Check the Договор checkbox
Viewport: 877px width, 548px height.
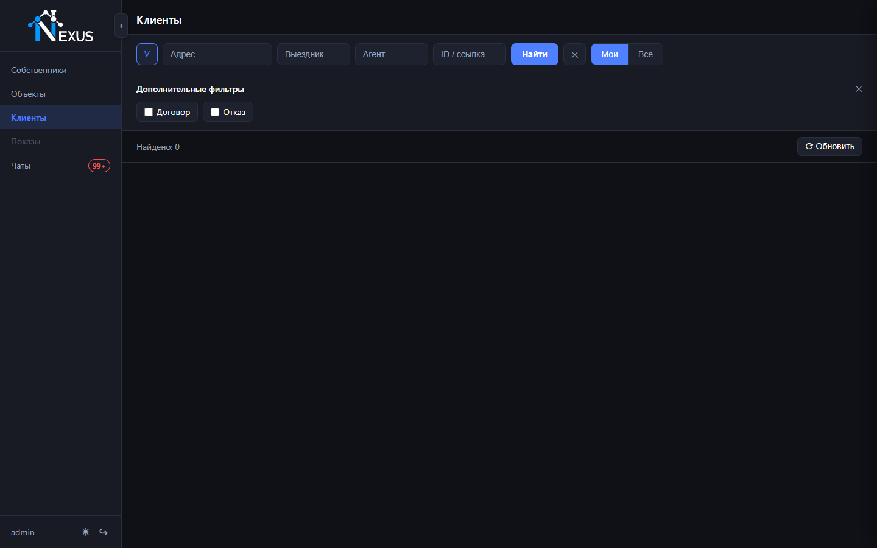(149, 112)
